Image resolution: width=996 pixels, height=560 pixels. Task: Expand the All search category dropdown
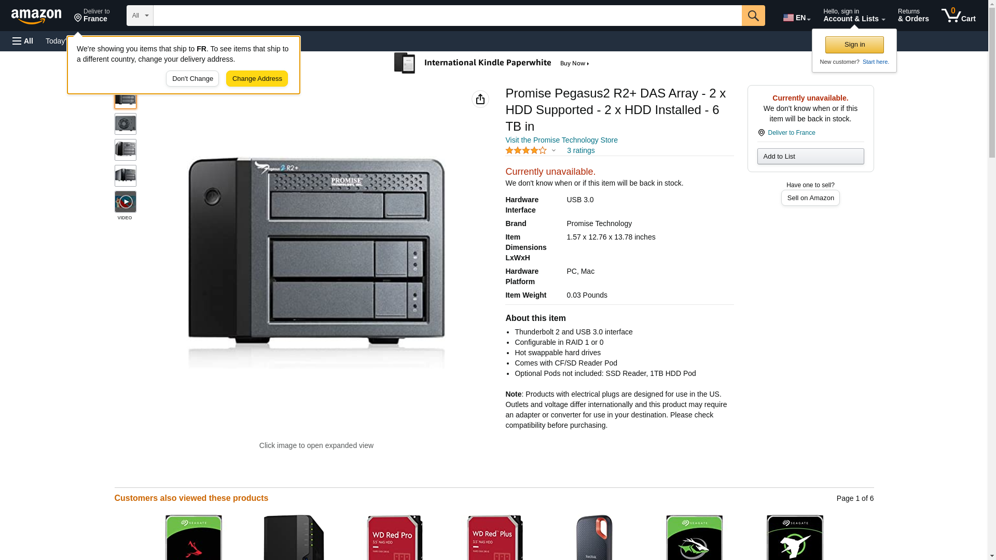(140, 16)
